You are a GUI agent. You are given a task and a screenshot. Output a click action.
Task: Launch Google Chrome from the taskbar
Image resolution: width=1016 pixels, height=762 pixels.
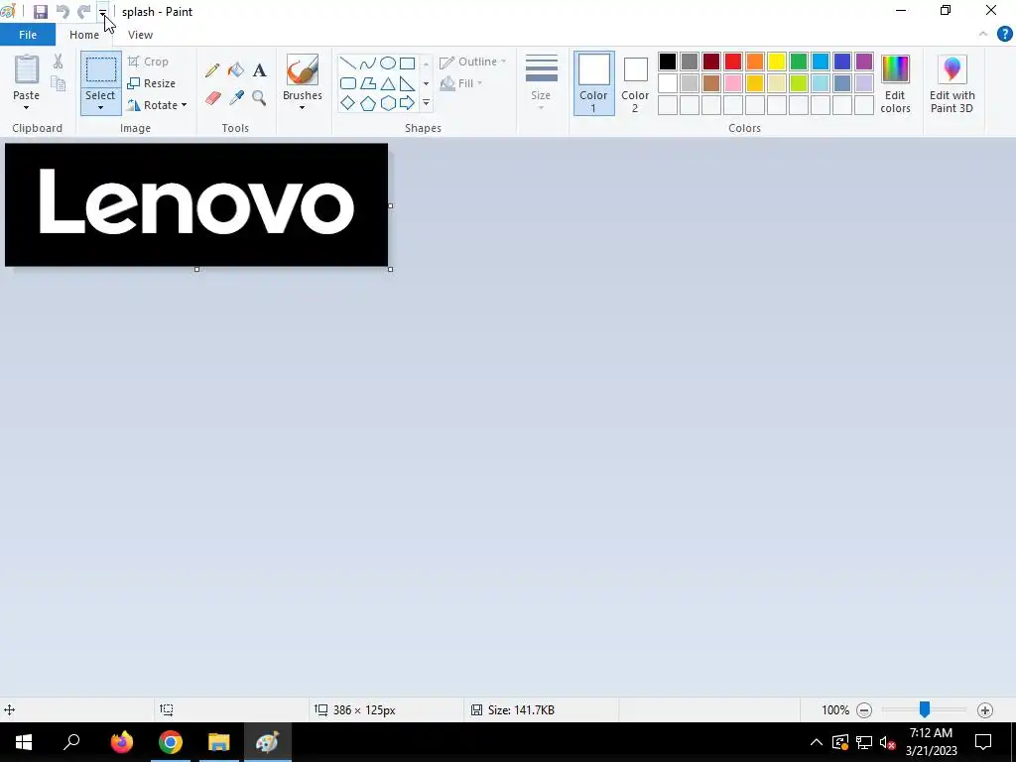(x=171, y=742)
